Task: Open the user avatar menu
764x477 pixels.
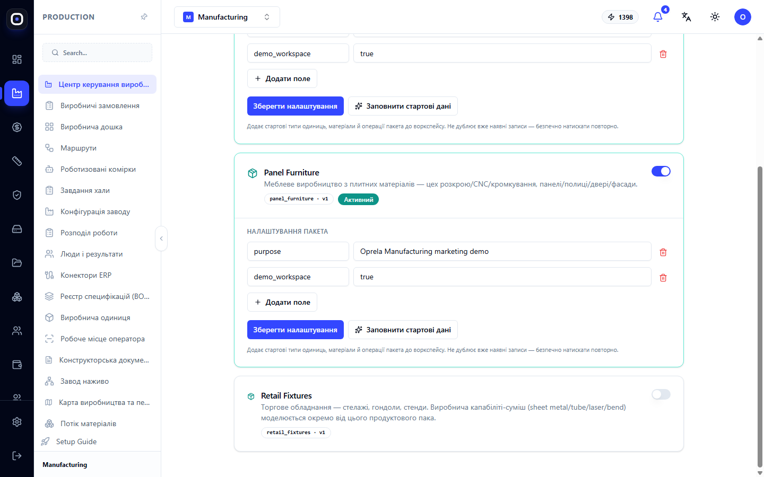Action: [743, 17]
